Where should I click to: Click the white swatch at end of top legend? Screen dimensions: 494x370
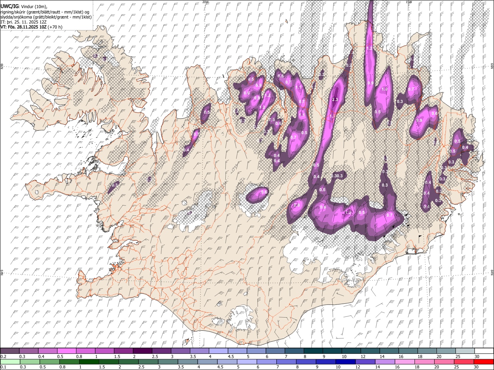point(484,351)
